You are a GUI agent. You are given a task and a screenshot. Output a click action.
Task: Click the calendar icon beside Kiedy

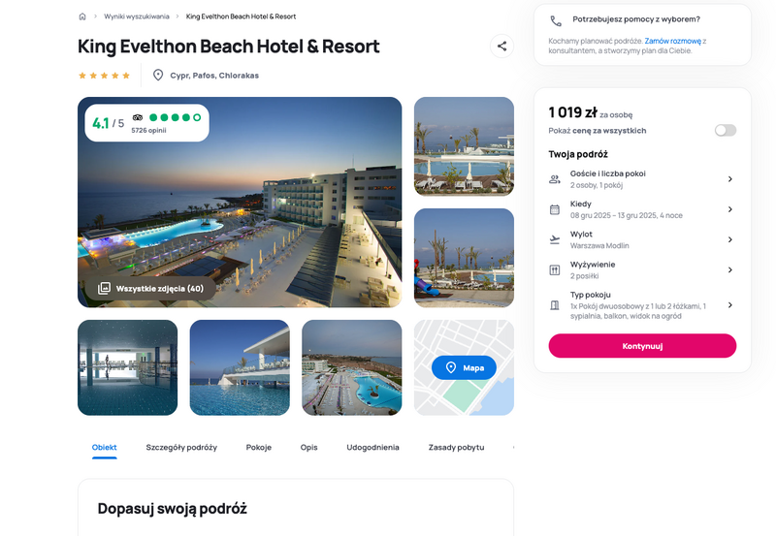pyautogui.click(x=555, y=209)
